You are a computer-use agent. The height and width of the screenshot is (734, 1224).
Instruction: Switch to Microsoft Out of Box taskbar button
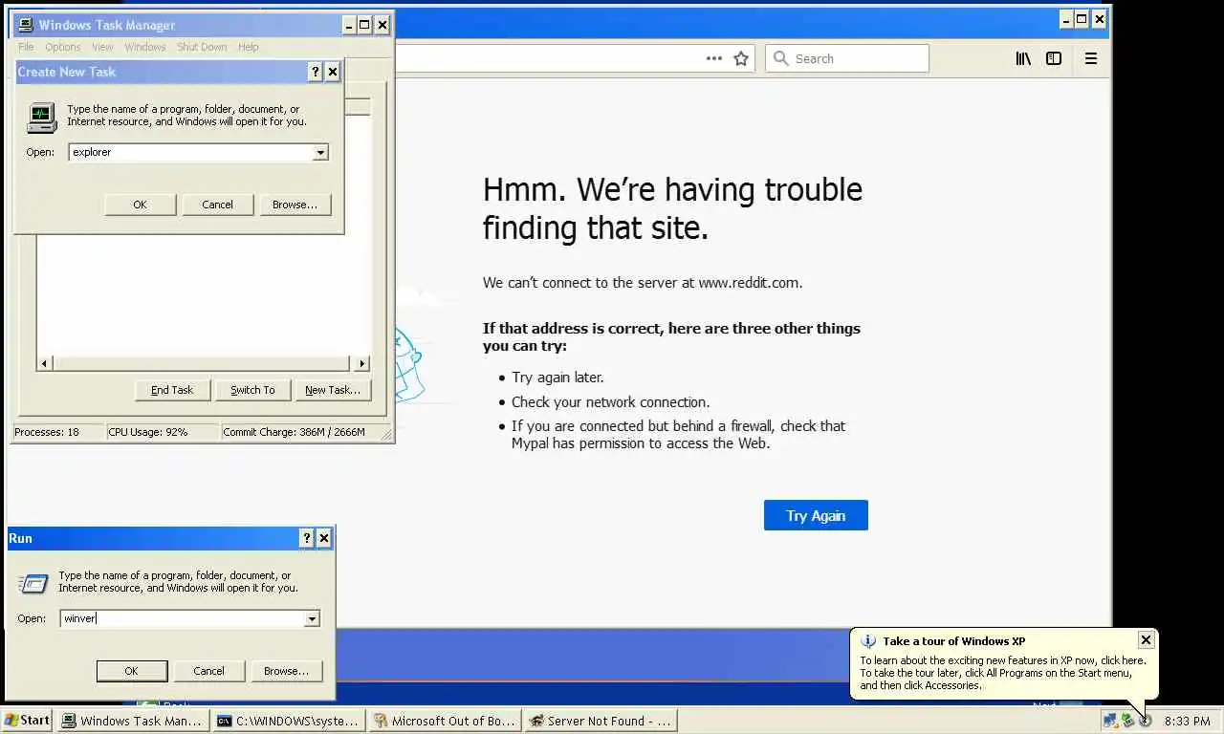pos(445,721)
